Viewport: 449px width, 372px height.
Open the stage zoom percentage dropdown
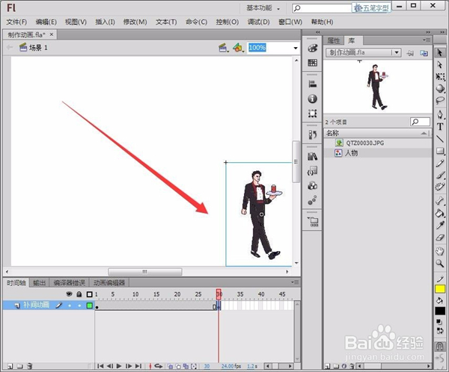pyautogui.click(x=296, y=48)
